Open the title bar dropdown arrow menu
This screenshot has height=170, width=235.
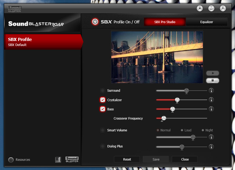[200, 8]
